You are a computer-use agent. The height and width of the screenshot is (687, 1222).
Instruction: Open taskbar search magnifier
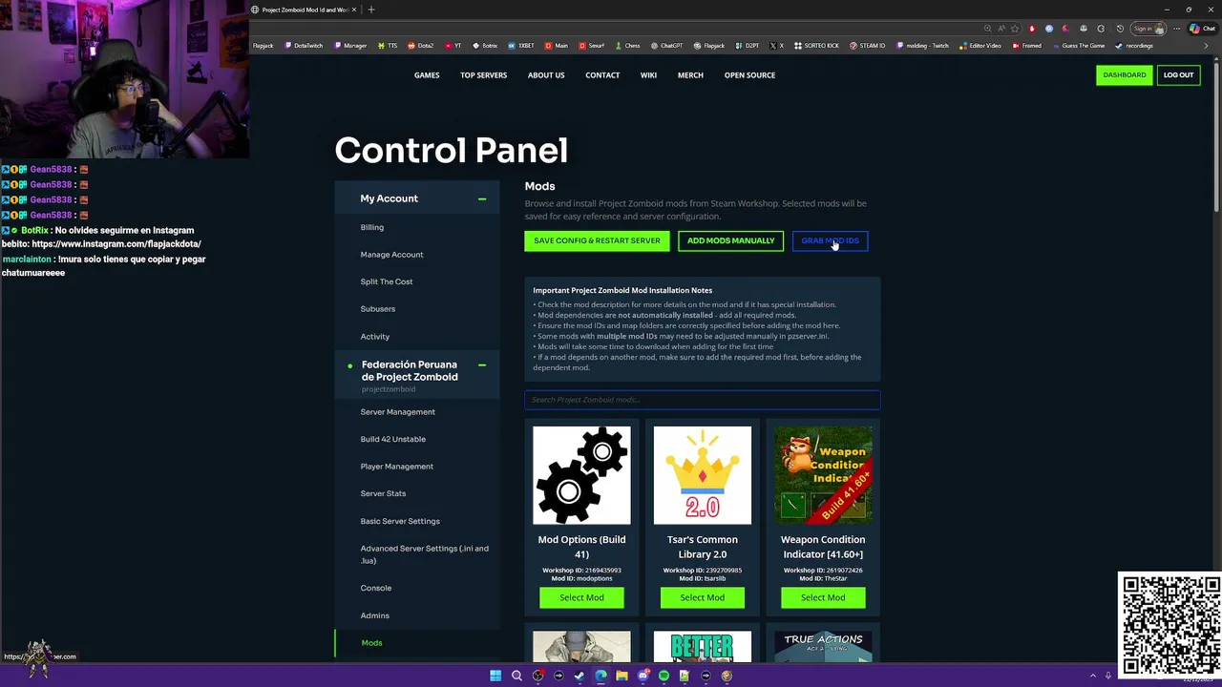click(516, 676)
